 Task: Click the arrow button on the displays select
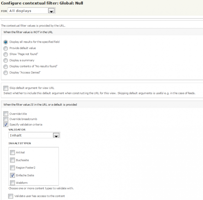click(x=52, y=11)
